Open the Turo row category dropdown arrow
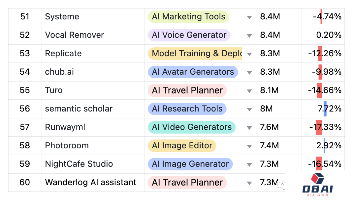Screen dimensions: 353x200 pos(249,91)
